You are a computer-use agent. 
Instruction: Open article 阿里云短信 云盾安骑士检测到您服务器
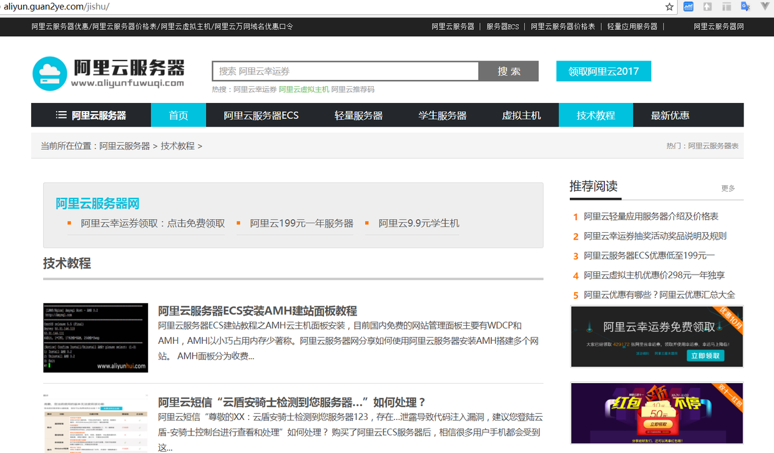click(x=292, y=402)
